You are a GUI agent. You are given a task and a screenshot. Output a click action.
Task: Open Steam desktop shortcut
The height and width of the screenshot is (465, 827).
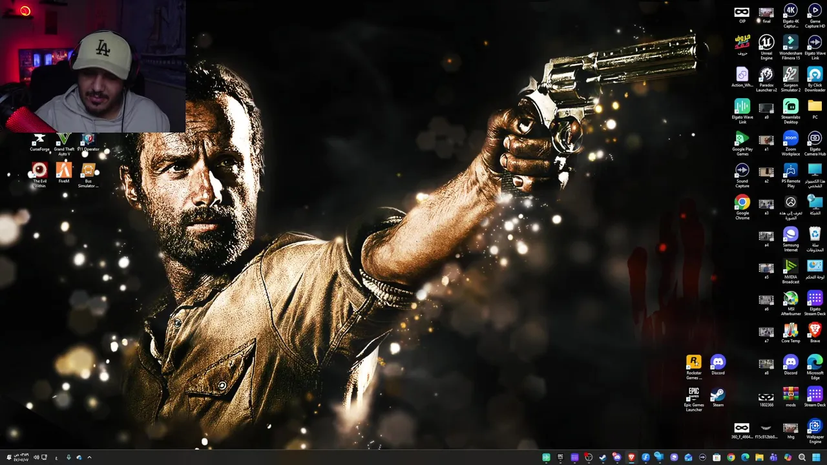[x=718, y=397]
